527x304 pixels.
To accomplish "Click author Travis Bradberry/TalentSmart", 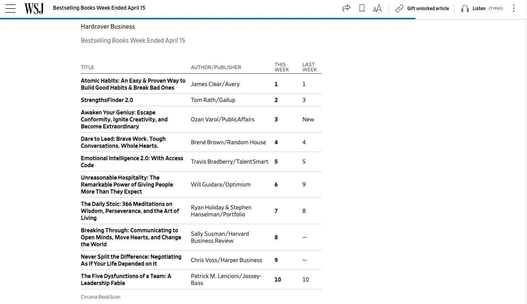I will coord(229,162).
